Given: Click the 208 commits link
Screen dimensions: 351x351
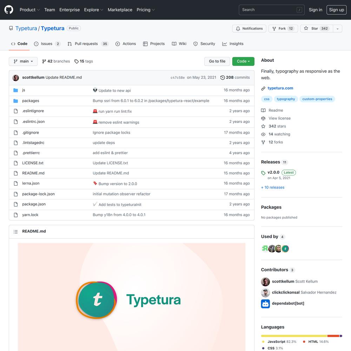Looking at the screenshot, I should pos(235,78).
